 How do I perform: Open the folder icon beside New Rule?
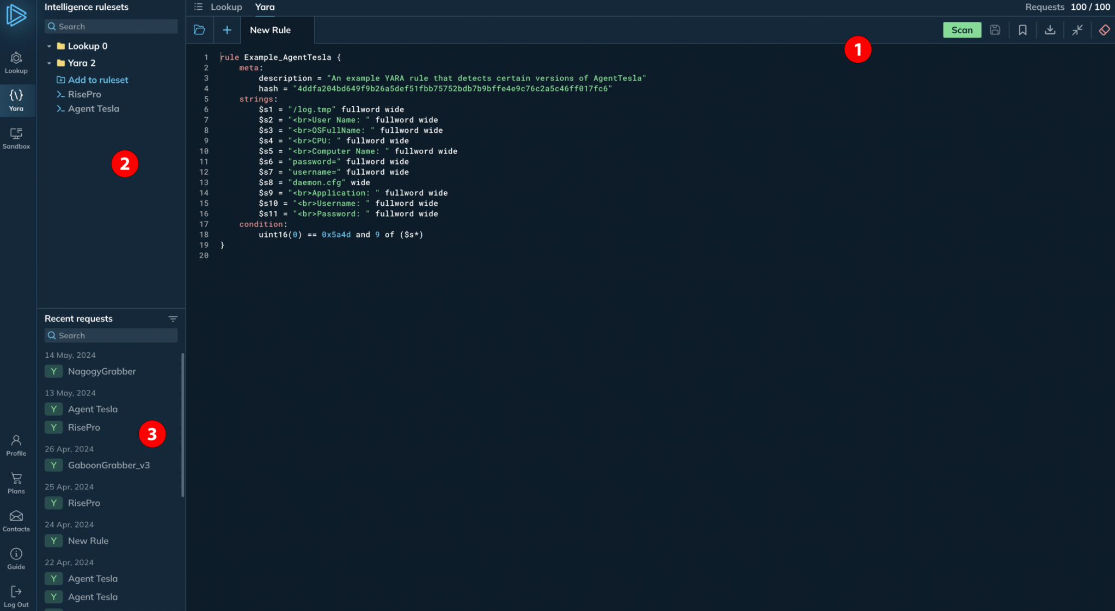point(199,30)
